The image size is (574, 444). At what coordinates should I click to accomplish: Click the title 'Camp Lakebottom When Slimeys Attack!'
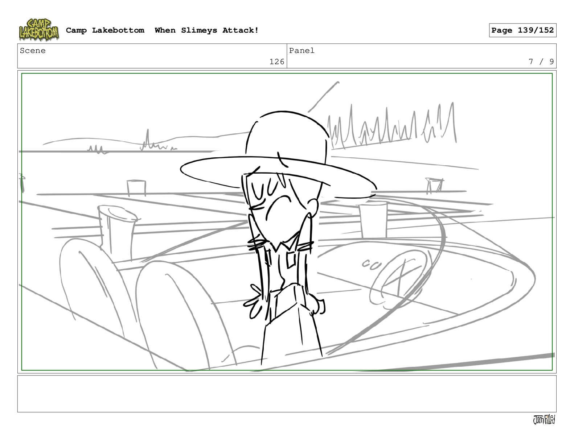click(163, 30)
